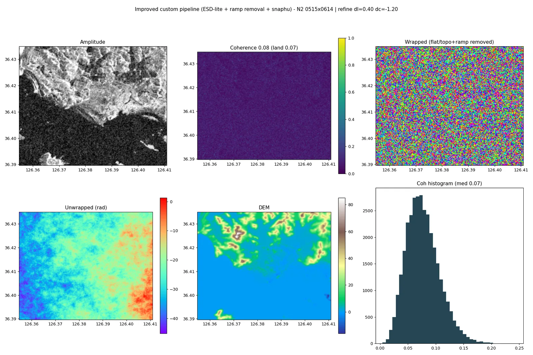Click the 'Coherence 0.08 (land 0.07)' title
The height and width of the screenshot is (355, 533).
coord(264,48)
